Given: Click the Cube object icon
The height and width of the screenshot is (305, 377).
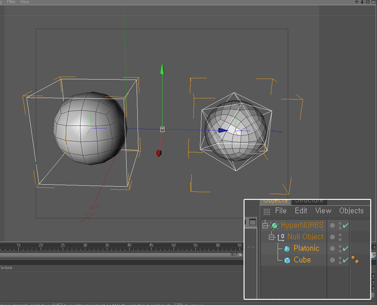Looking at the screenshot, I should coord(287,260).
